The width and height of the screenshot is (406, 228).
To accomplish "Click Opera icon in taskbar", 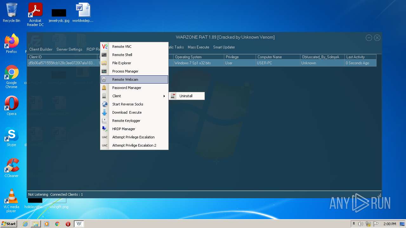I will coord(68,224).
